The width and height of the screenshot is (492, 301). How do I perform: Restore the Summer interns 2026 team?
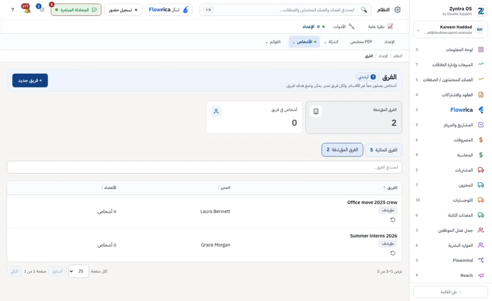coord(393,253)
